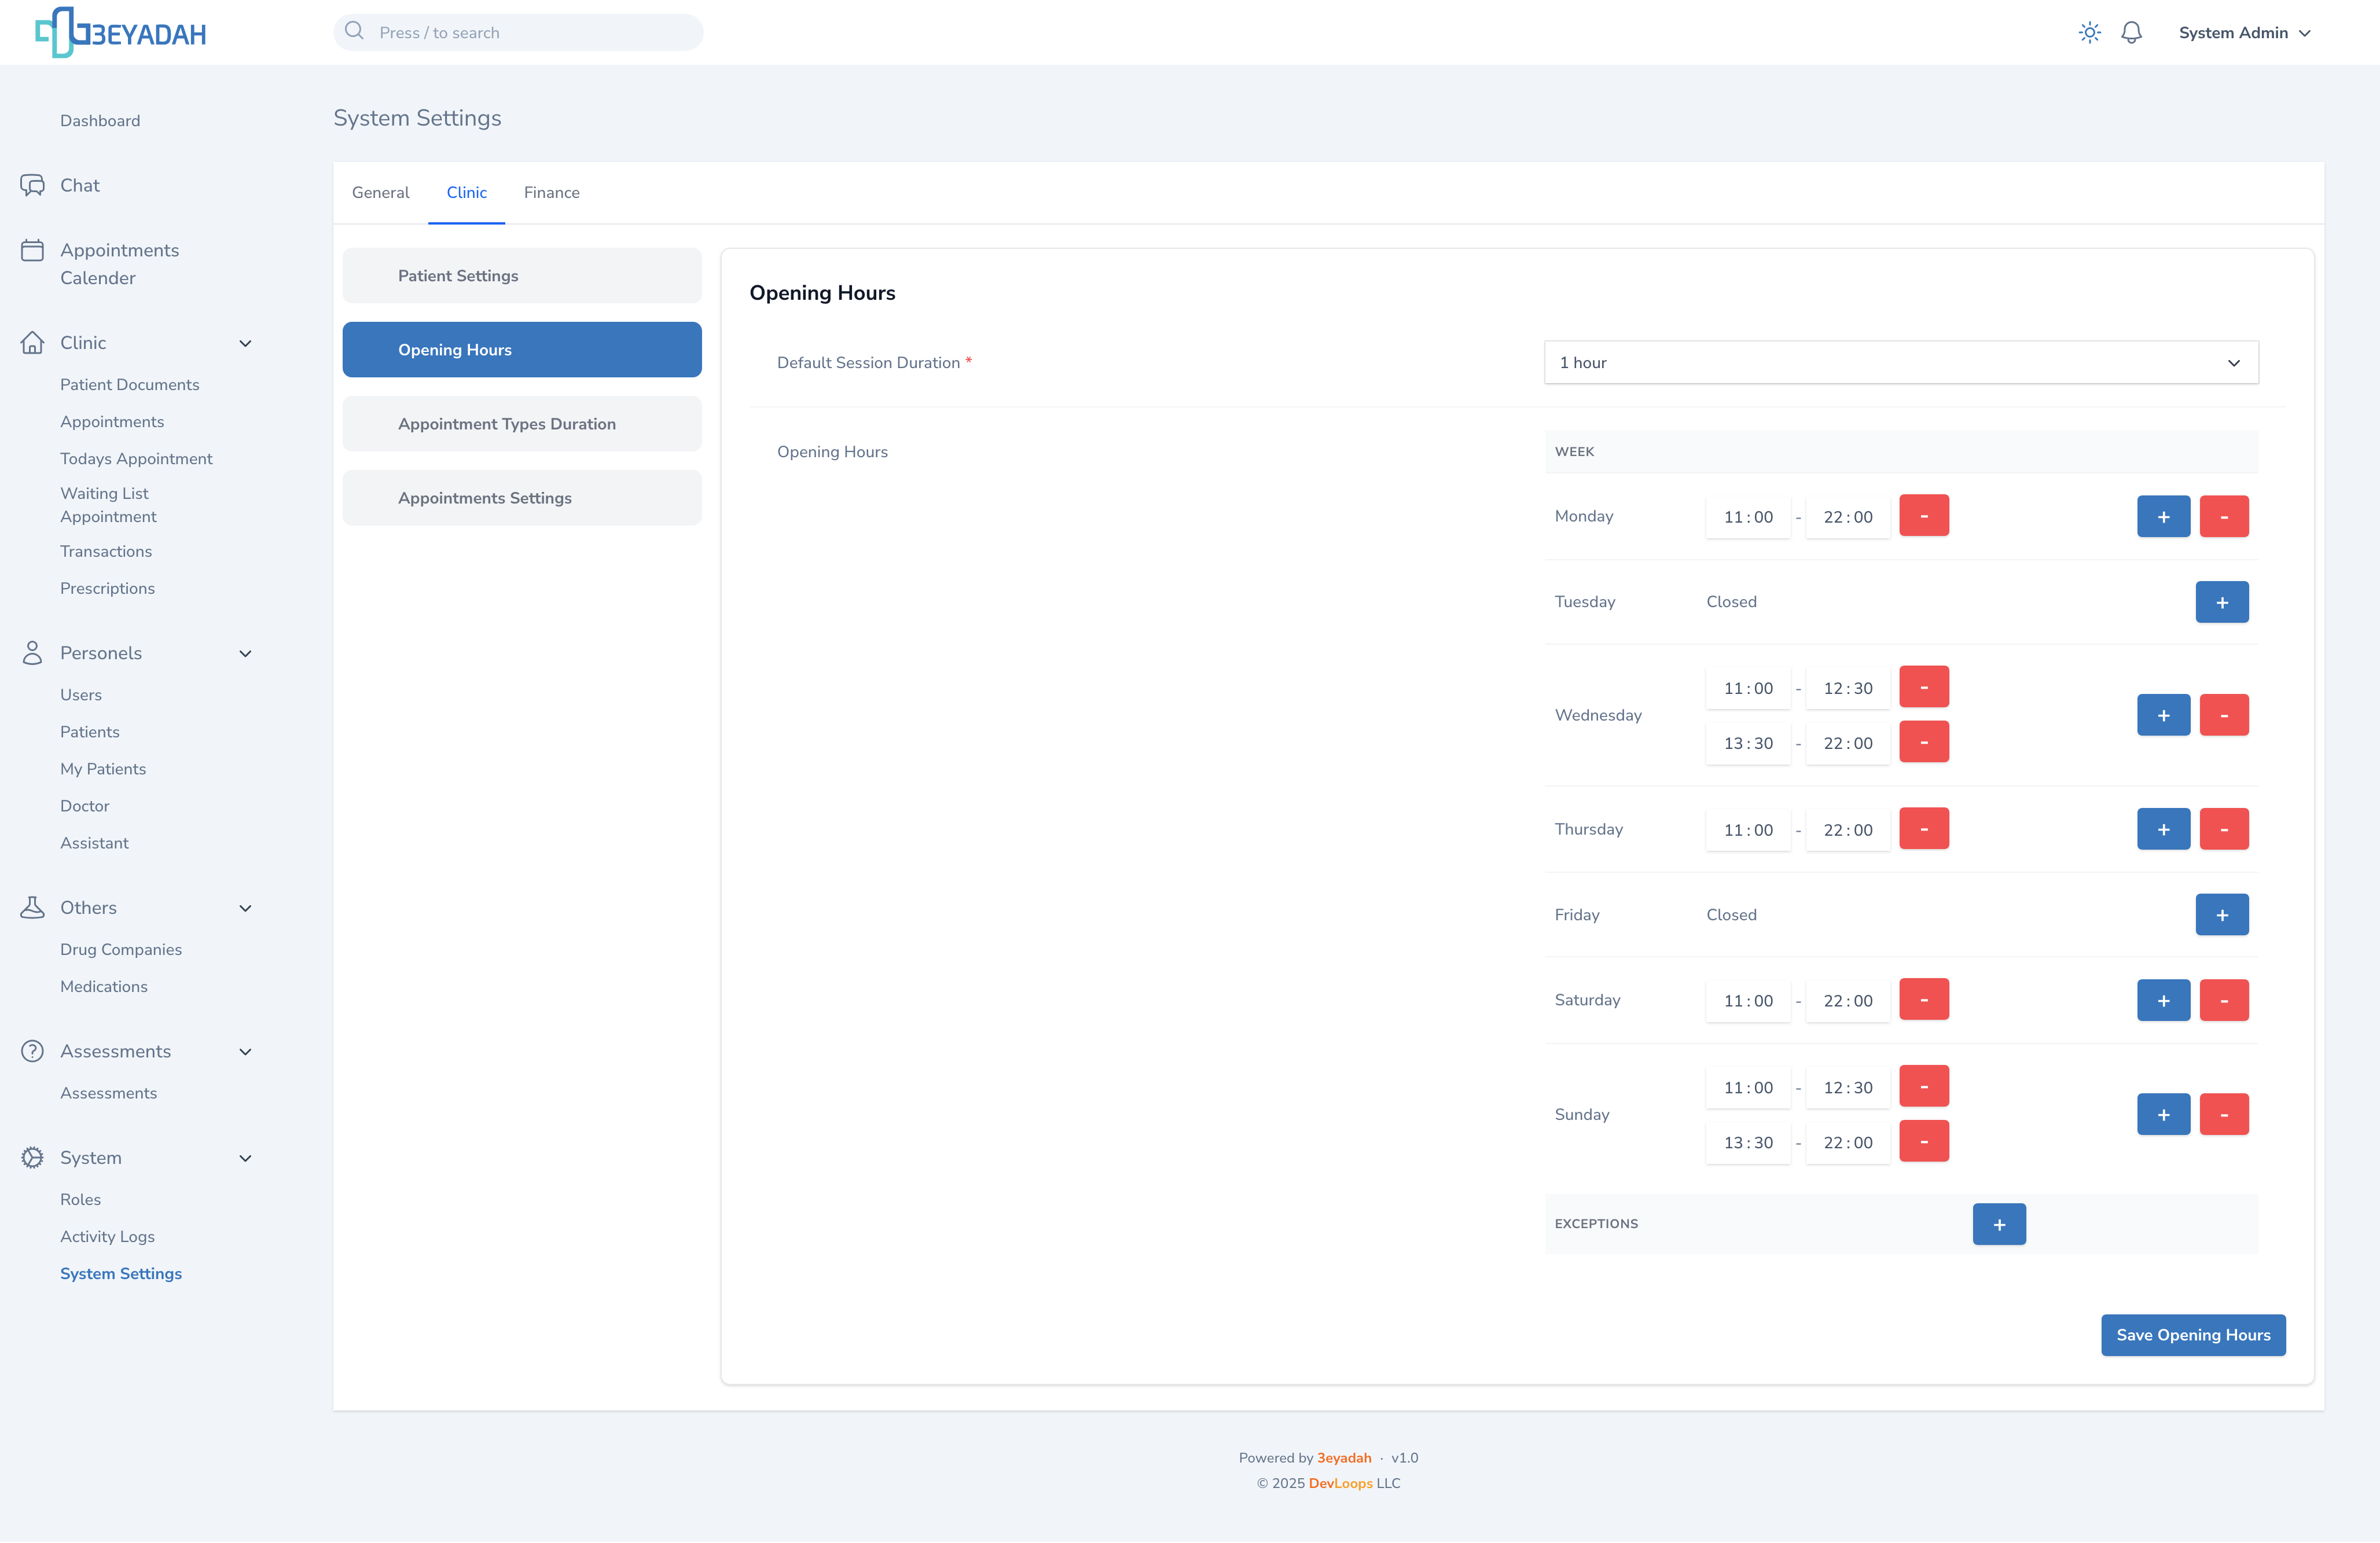Collapse the Clinic sidebar section
2380x1543 pixels.
pyautogui.click(x=245, y=343)
